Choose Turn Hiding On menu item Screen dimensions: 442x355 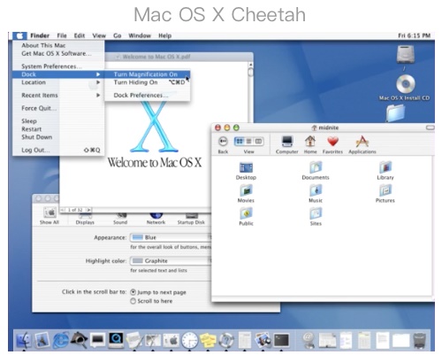click(148, 82)
